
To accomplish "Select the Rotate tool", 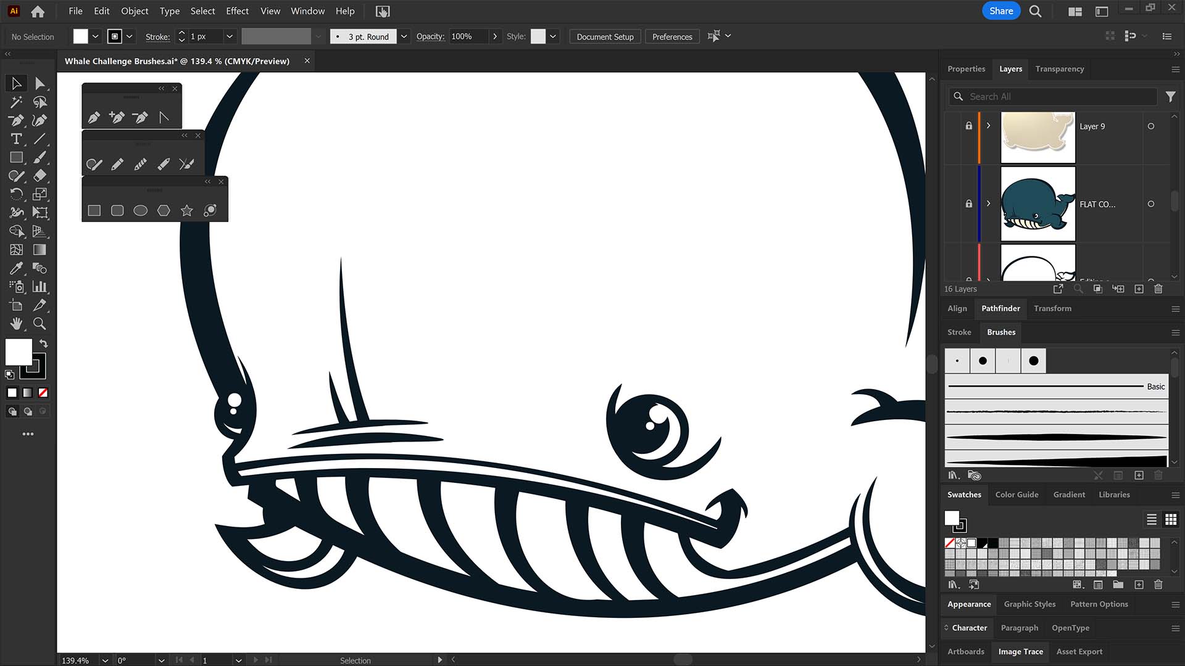I will point(16,194).
